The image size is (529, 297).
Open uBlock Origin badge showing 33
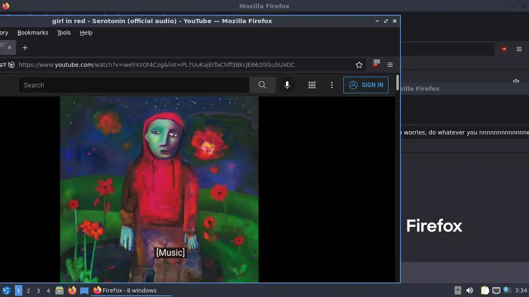[x=376, y=64]
